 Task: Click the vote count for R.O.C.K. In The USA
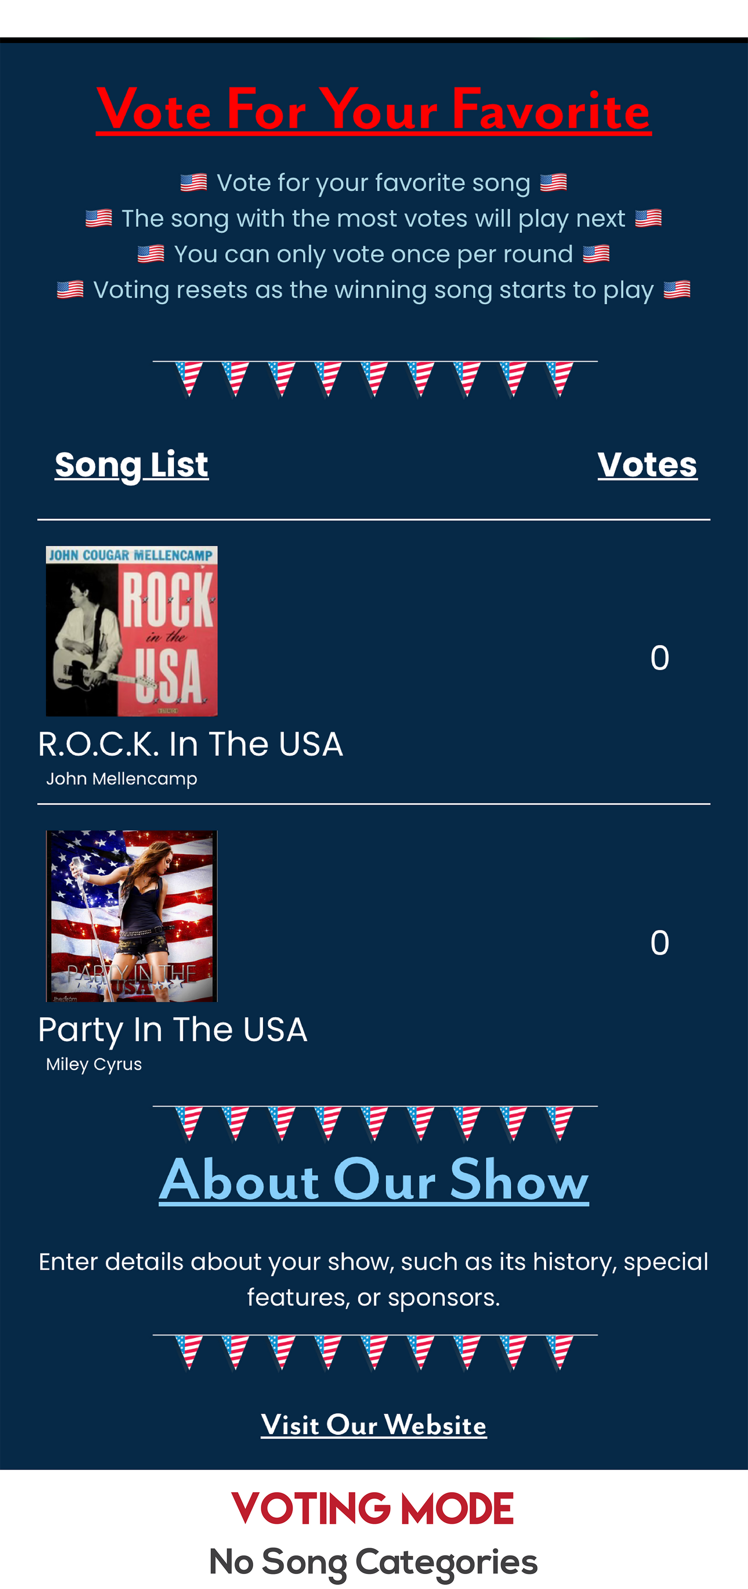pyautogui.click(x=660, y=658)
